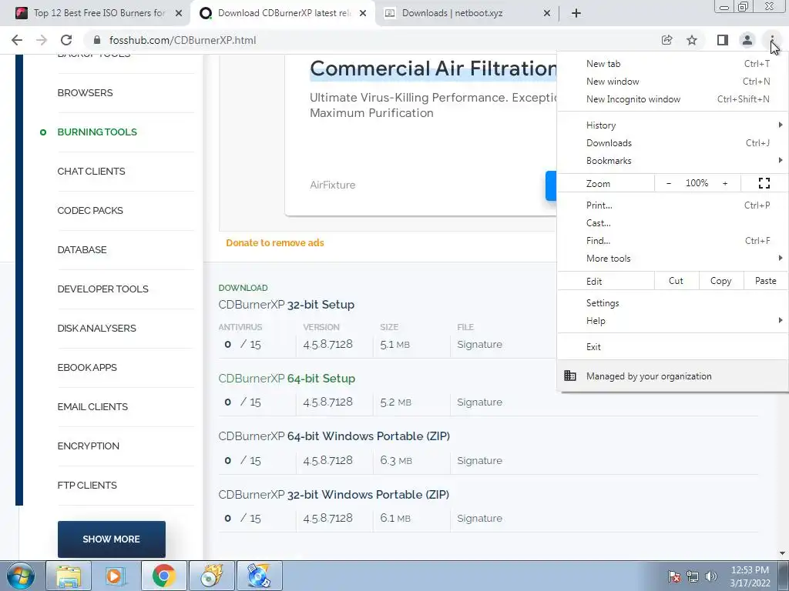Open Signature for 32-bit Setup
Viewport: 789px width, 591px height.
click(479, 344)
